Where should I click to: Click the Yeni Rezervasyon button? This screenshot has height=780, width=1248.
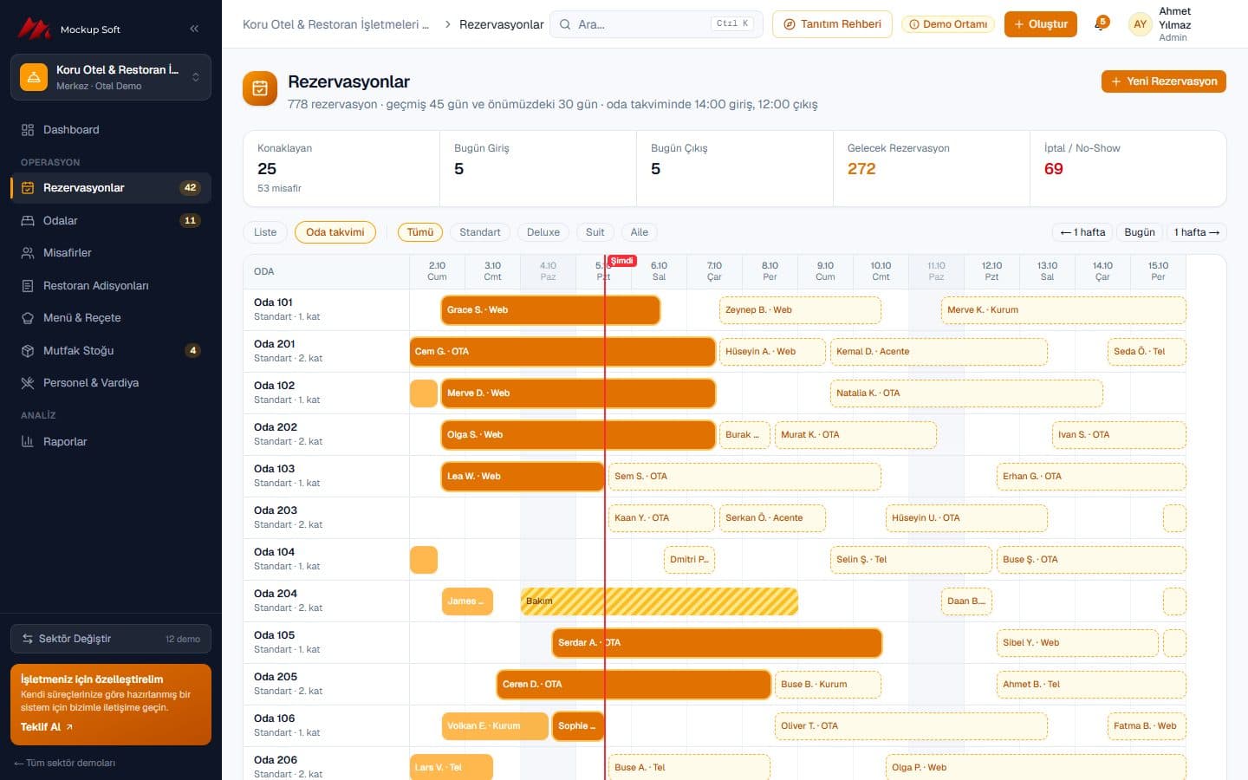point(1164,81)
